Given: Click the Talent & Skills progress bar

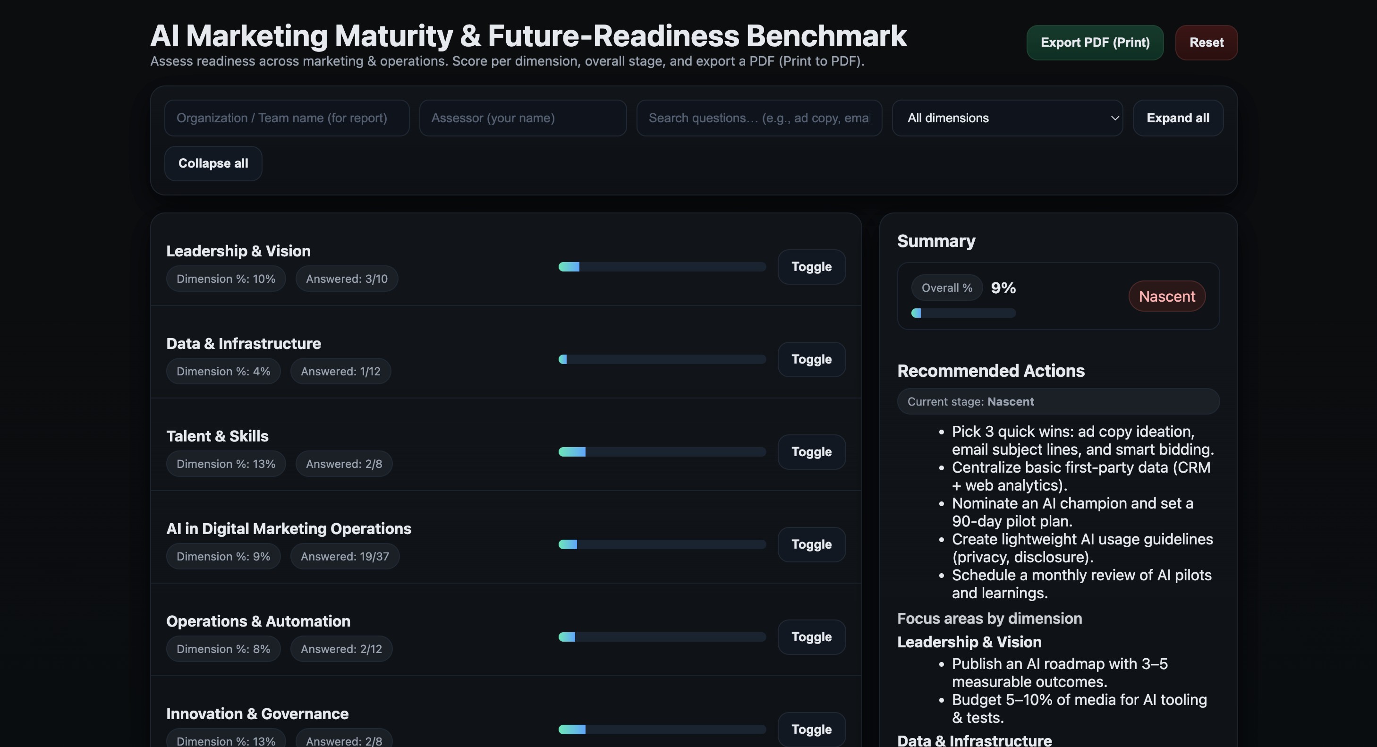Looking at the screenshot, I should coord(662,452).
